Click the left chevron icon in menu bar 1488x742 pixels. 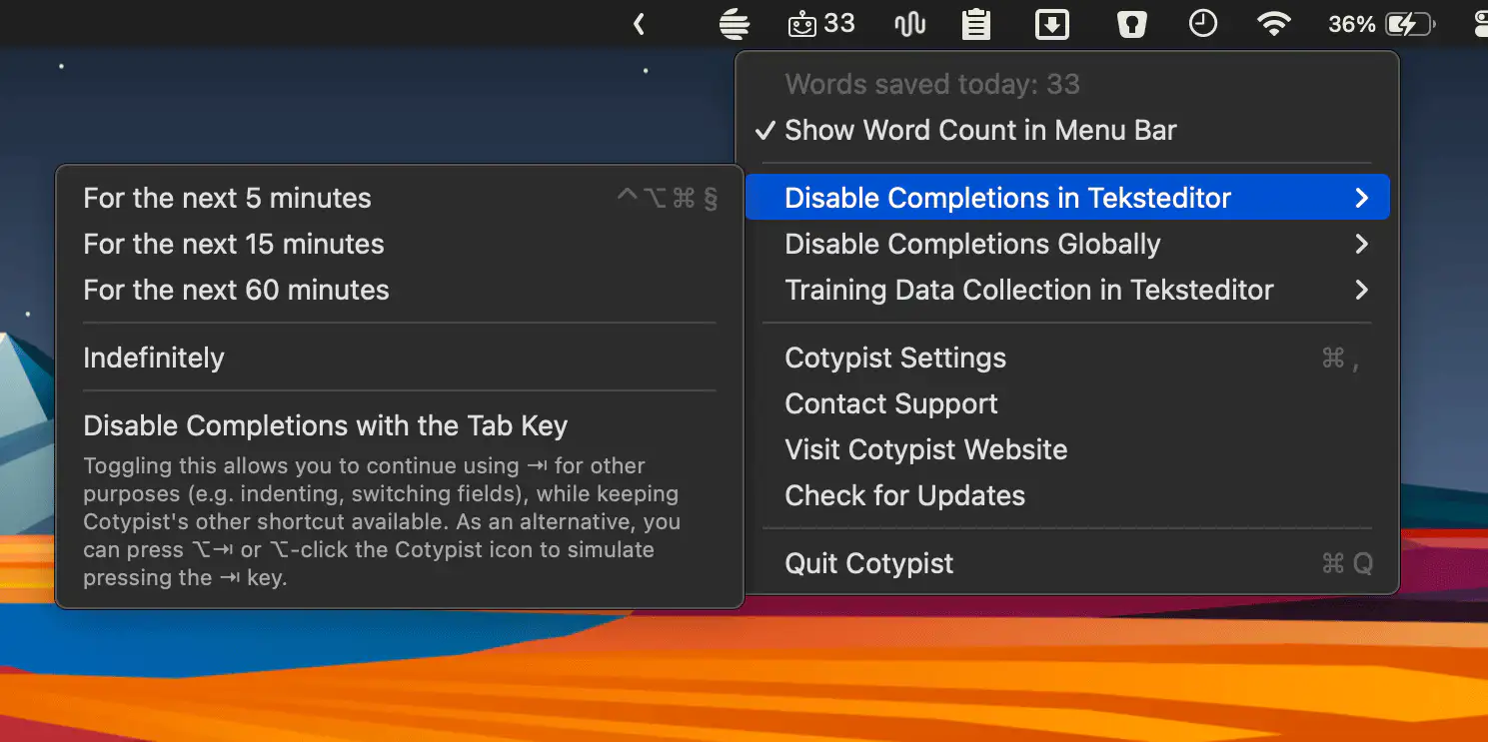[x=639, y=24]
